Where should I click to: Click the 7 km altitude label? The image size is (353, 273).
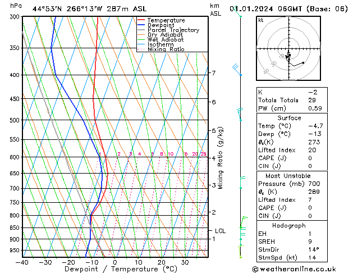pyautogui.click(x=213, y=73)
